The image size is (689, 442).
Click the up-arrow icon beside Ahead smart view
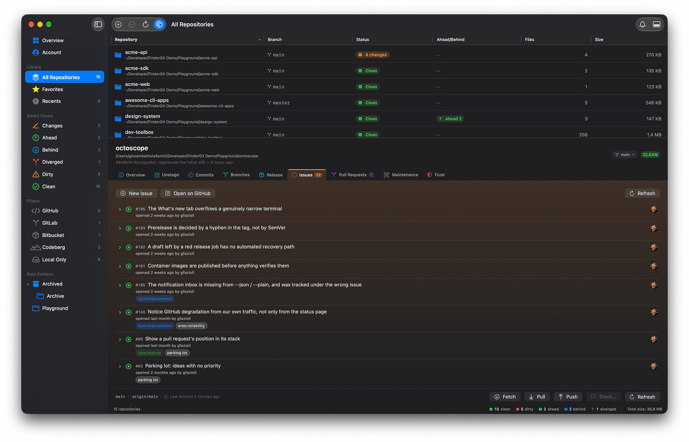click(x=35, y=138)
